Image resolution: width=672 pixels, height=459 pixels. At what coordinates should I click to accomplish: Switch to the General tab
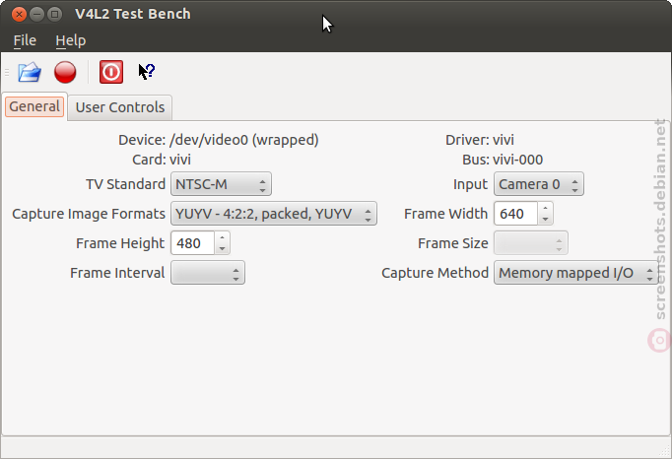coord(34,106)
